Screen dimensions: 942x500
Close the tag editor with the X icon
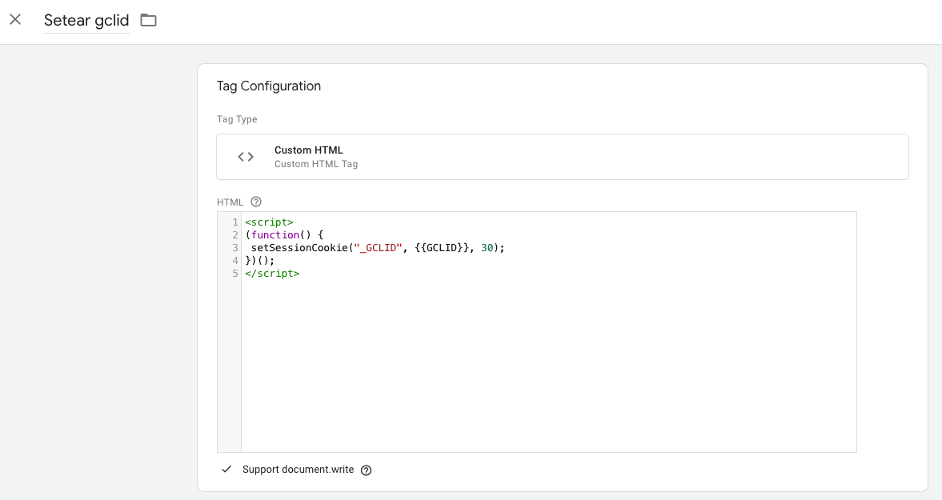coord(16,20)
